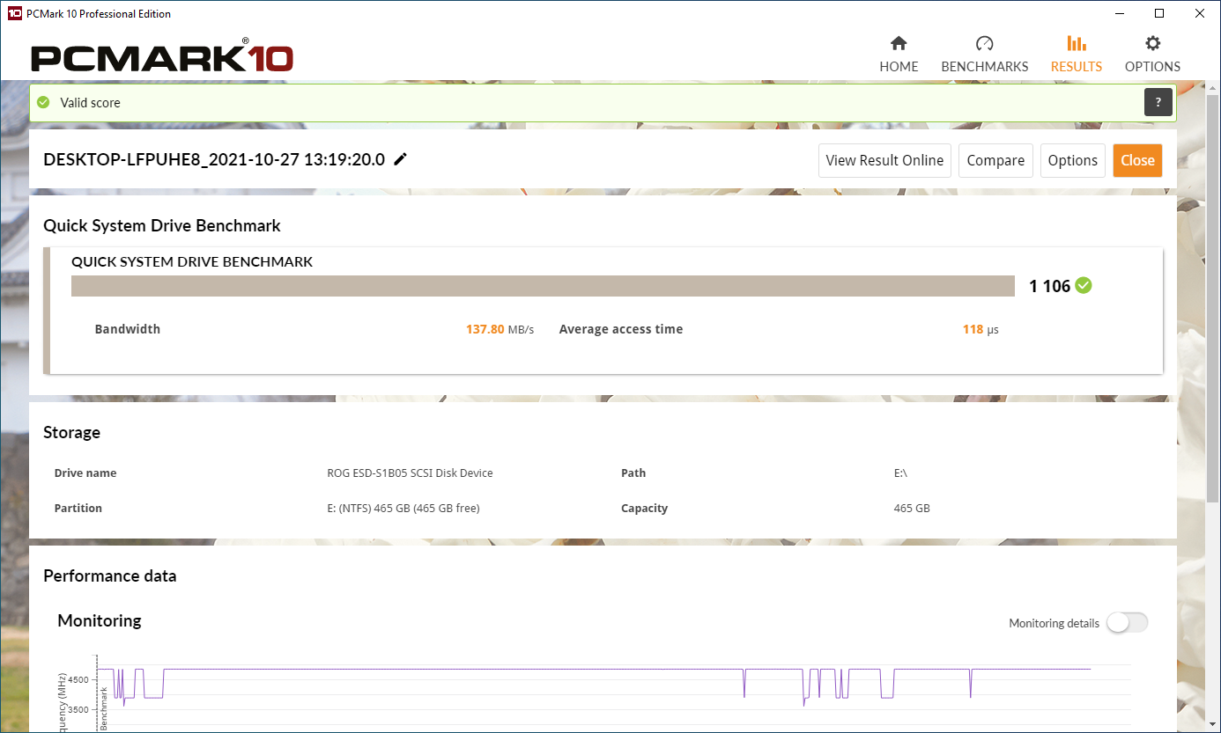Open the Benchmarks gauge icon
1221x733 pixels.
(985, 43)
